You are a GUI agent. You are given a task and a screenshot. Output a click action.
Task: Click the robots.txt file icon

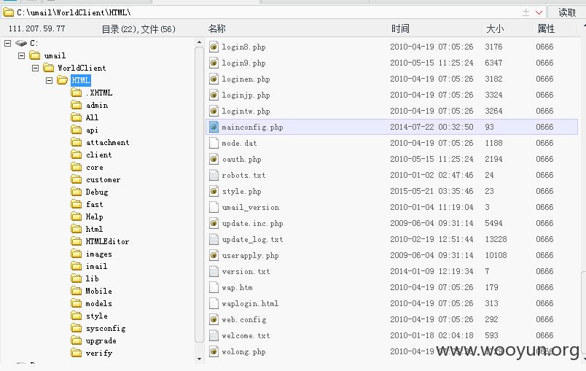tap(214, 175)
